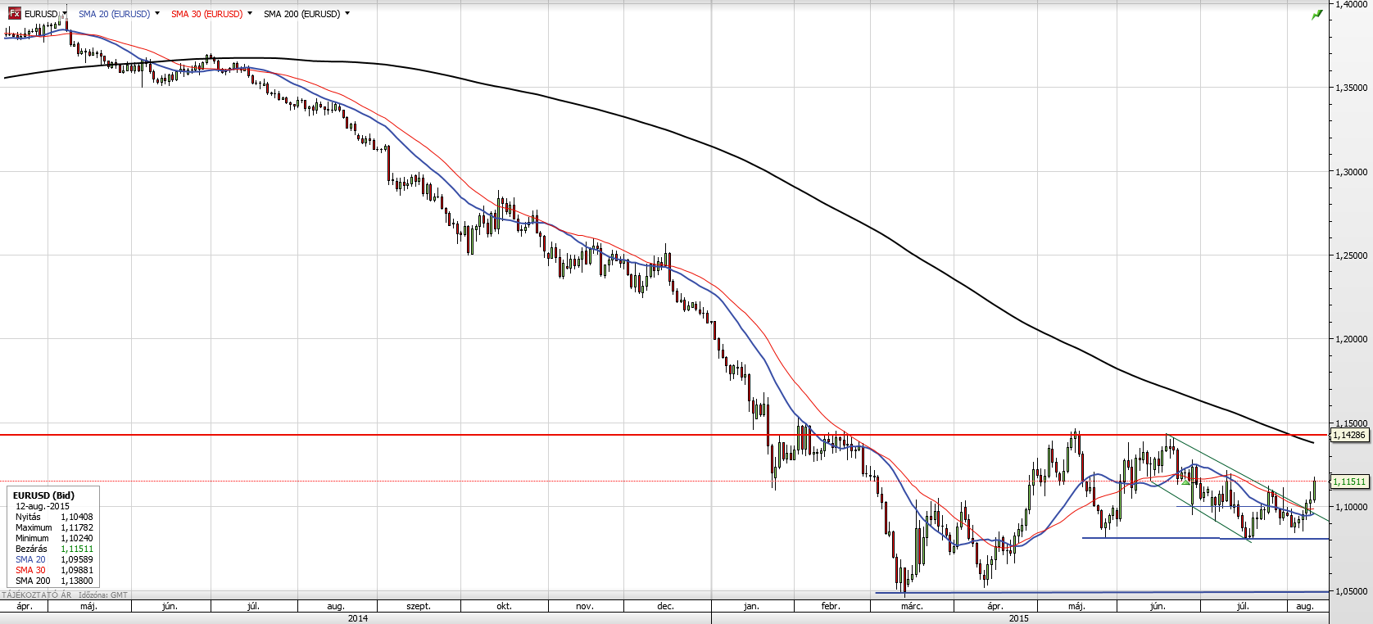Click the 1,35000 price axis label
Screen dimensions: 1373x624
1352,88
